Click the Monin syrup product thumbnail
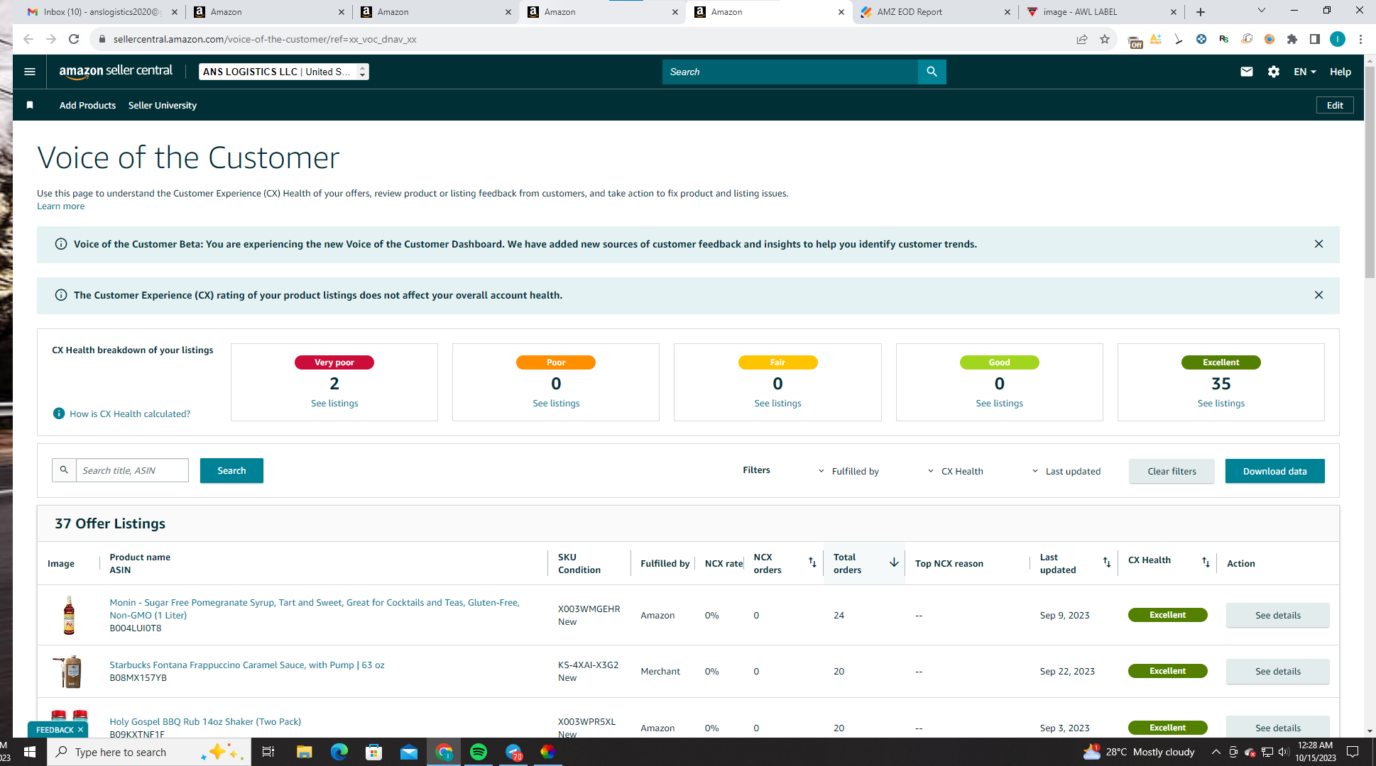The height and width of the screenshot is (766, 1376). [69, 615]
